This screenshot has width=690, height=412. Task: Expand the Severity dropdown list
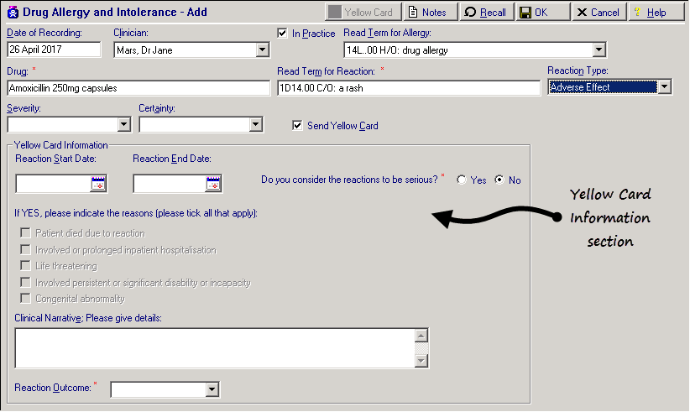(124, 125)
